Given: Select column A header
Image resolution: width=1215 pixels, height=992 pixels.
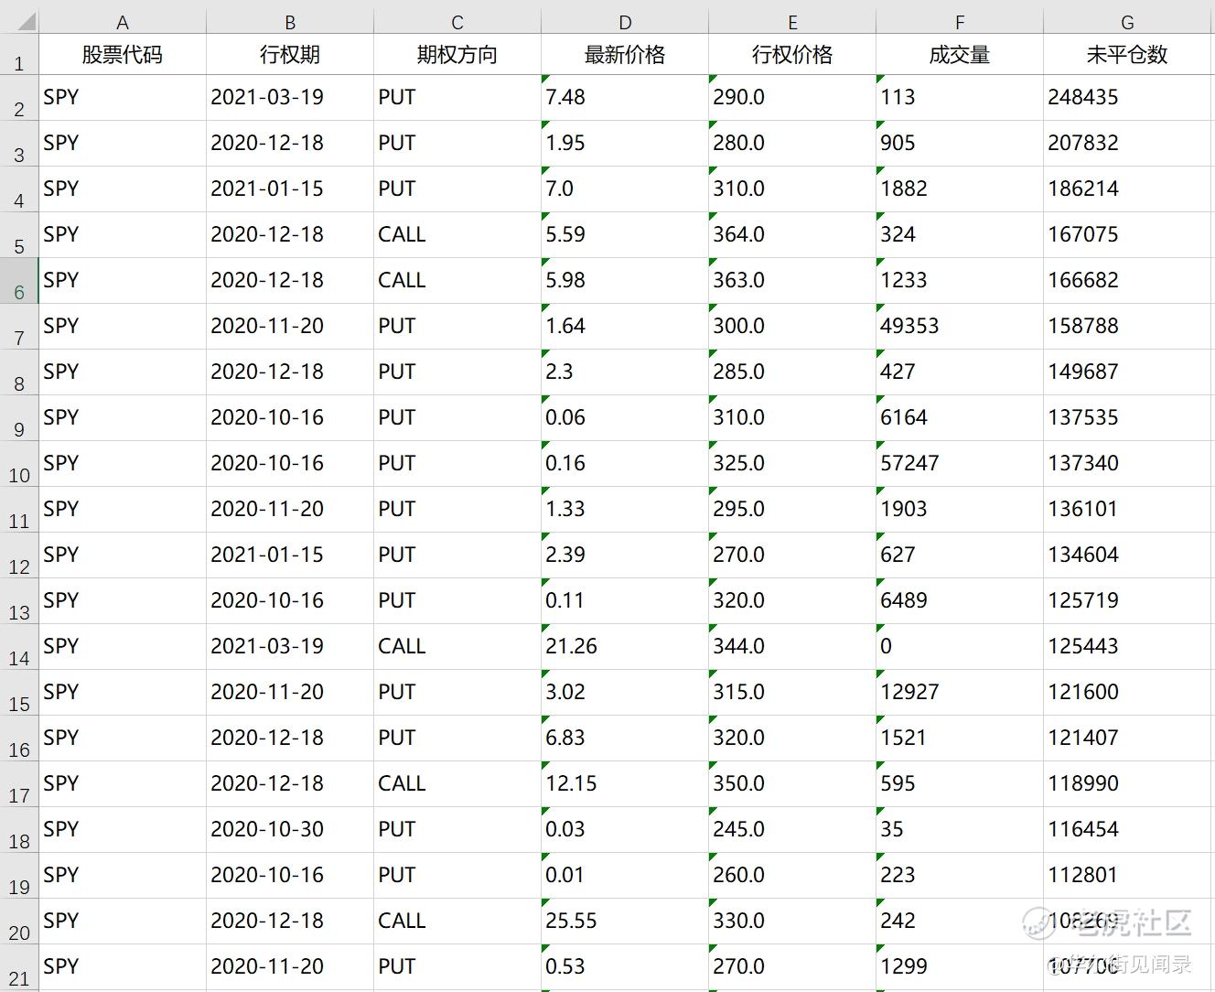Looking at the screenshot, I should click(x=123, y=22).
